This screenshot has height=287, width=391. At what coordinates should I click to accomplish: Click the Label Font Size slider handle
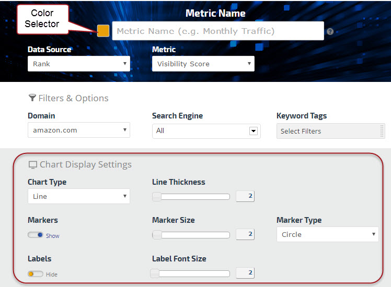155,273
